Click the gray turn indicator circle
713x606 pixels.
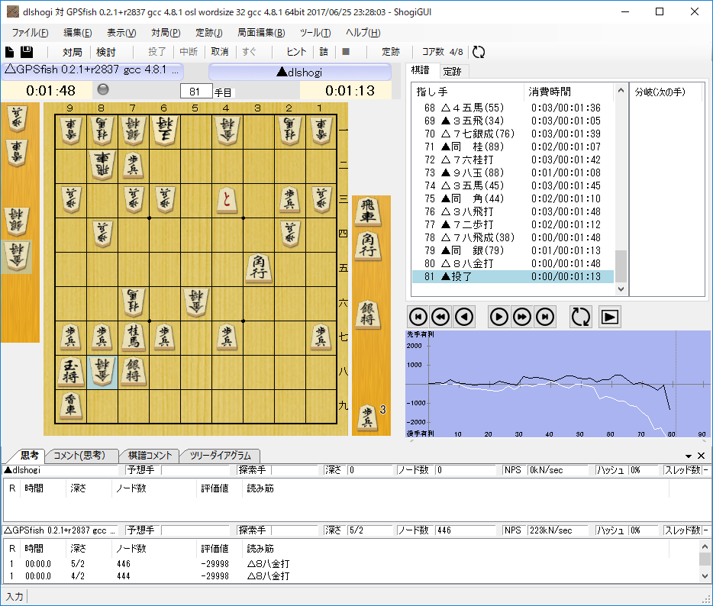click(x=103, y=89)
